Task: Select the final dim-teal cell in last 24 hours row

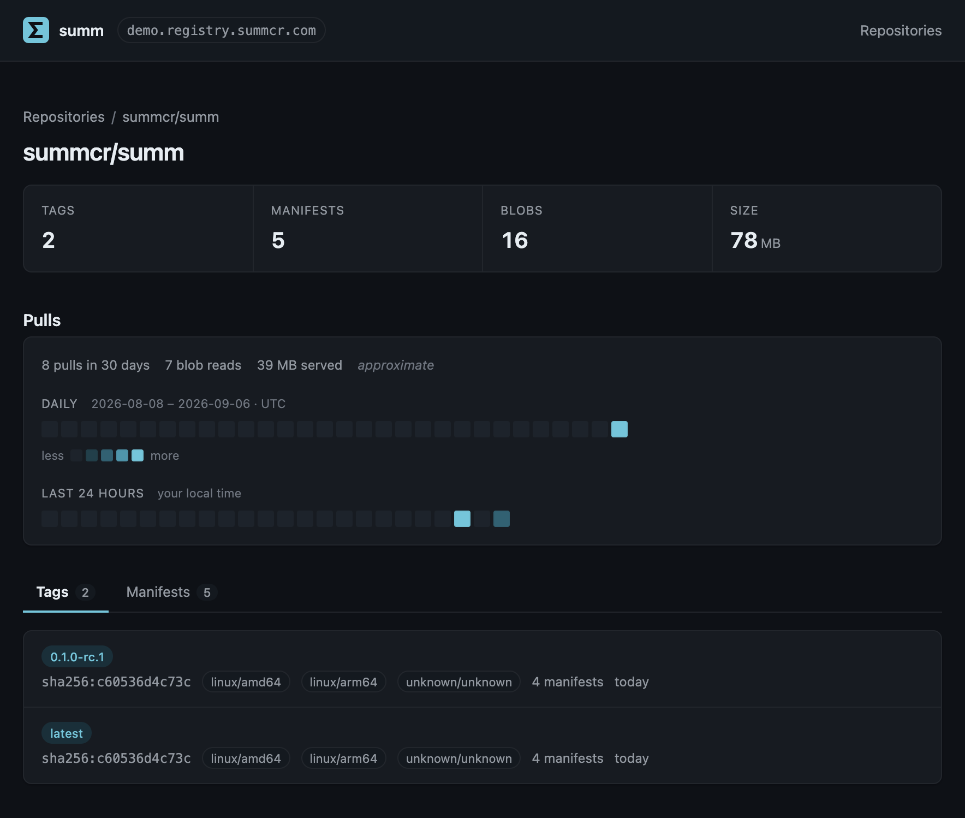Action: [x=502, y=519]
